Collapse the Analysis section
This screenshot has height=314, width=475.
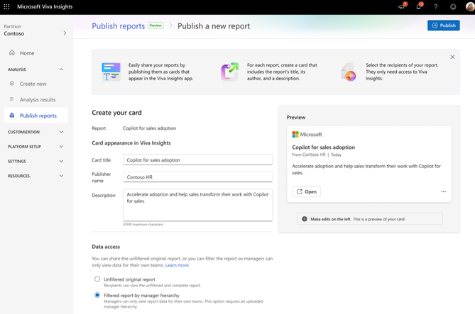pos(61,69)
